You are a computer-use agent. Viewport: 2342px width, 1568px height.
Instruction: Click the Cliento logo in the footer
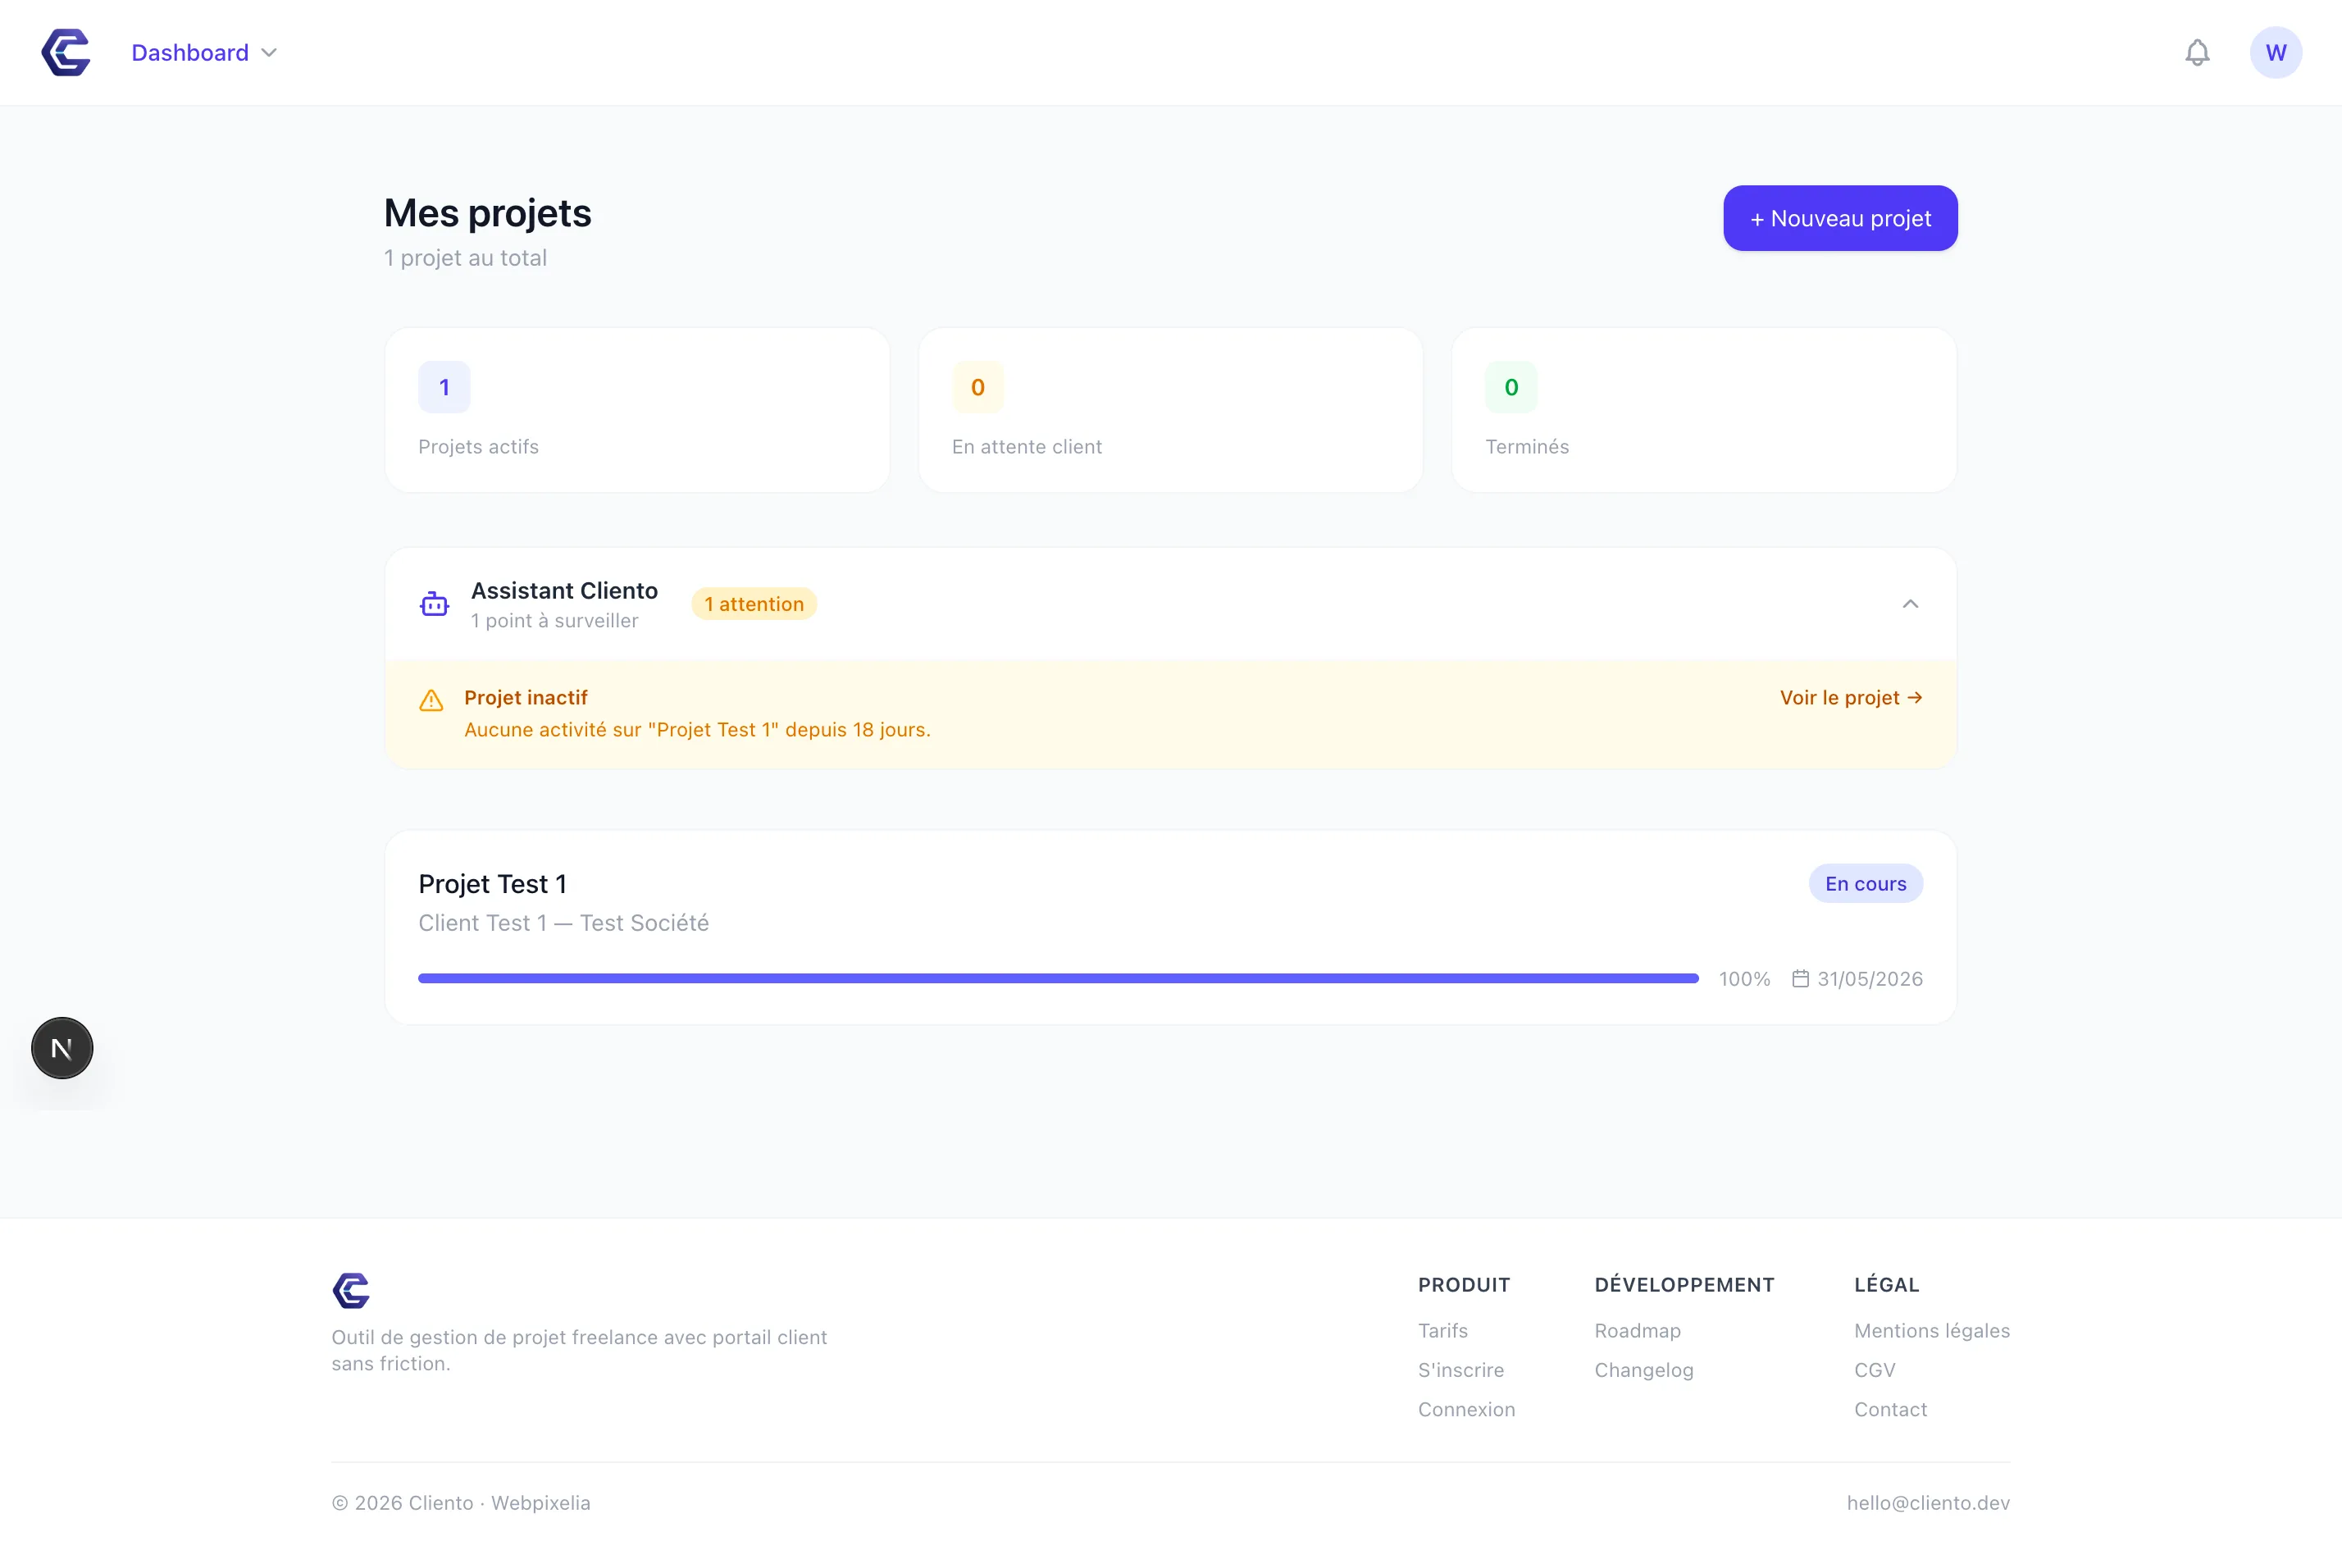click(x=351, y=1291)
